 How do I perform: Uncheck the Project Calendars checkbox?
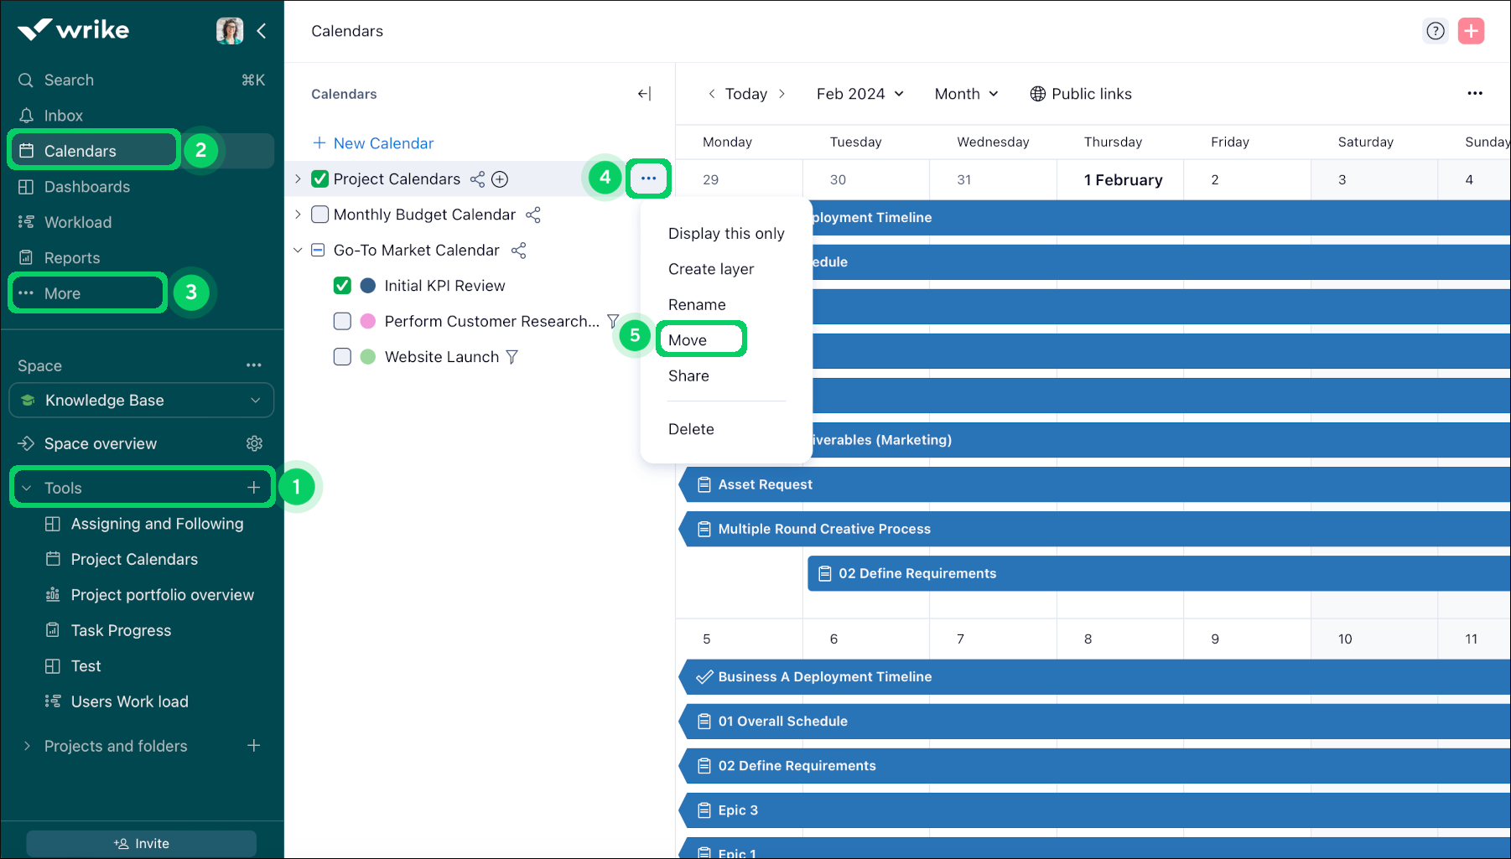(319, 179)
